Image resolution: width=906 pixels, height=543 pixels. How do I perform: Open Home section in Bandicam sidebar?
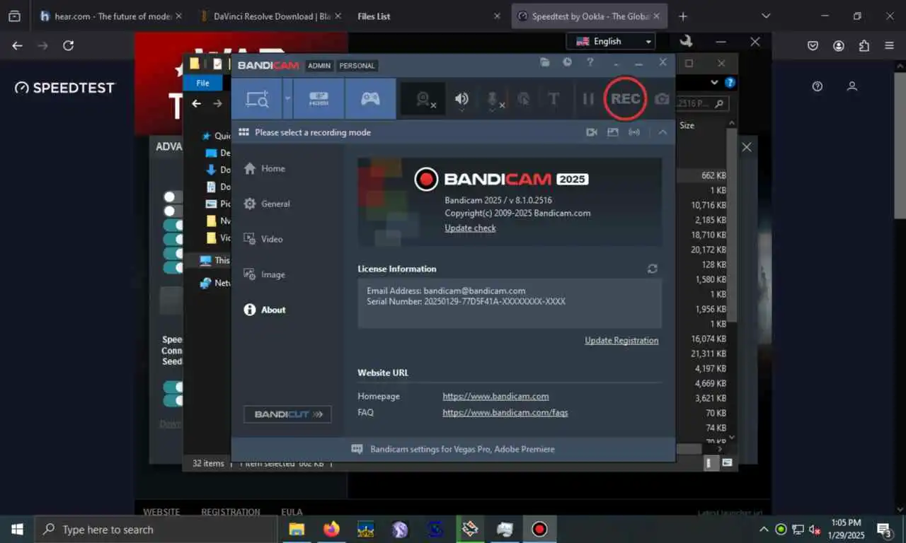pos(265,168)
